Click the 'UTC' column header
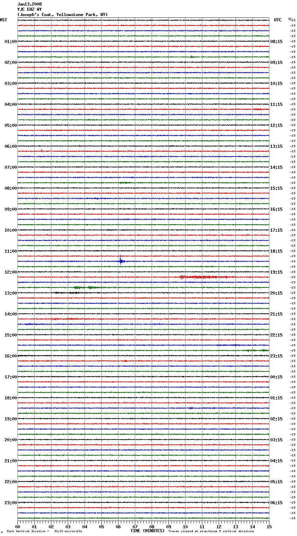Viewport: 297px width, 536px height. pyautogui.click(x=277, y=20)
